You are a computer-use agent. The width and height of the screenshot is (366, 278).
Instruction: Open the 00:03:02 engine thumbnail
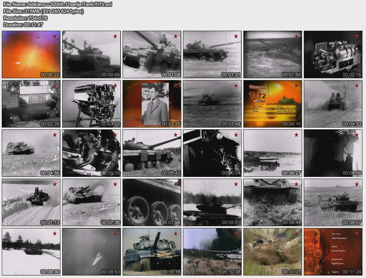91,104
